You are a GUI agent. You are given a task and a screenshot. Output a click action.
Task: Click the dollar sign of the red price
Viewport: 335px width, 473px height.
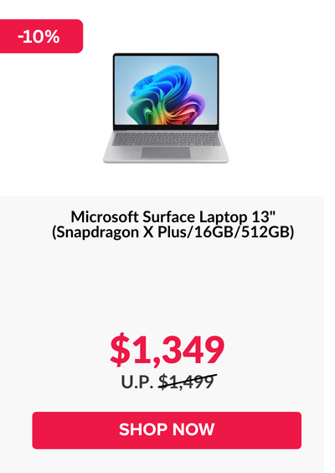(x=120, y=351)
